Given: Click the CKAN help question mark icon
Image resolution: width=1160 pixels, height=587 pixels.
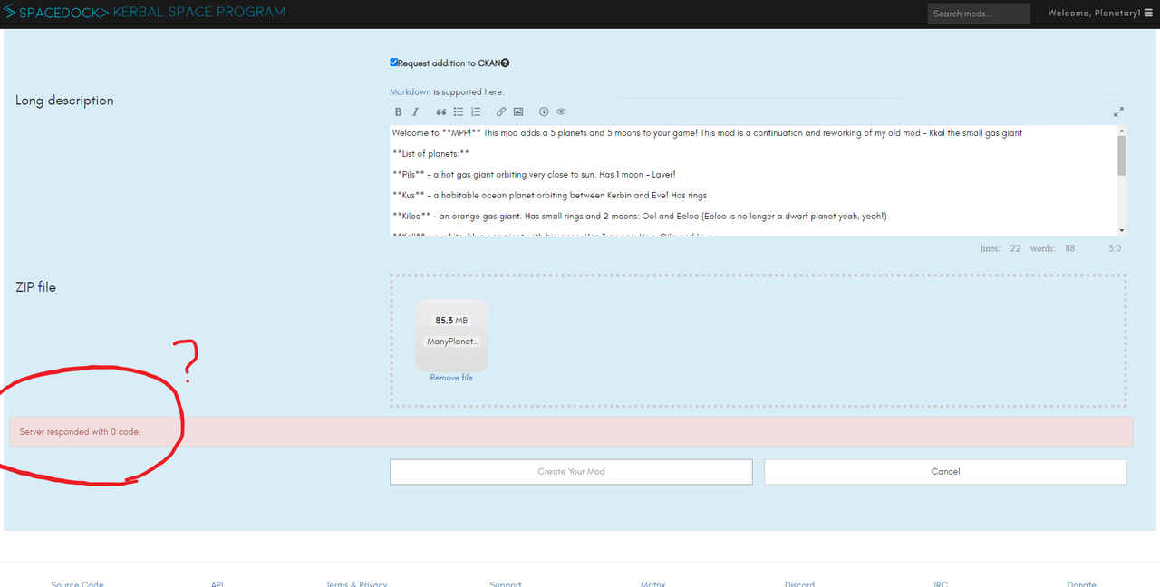Looking at the screenshot, I should pos(505,63).
